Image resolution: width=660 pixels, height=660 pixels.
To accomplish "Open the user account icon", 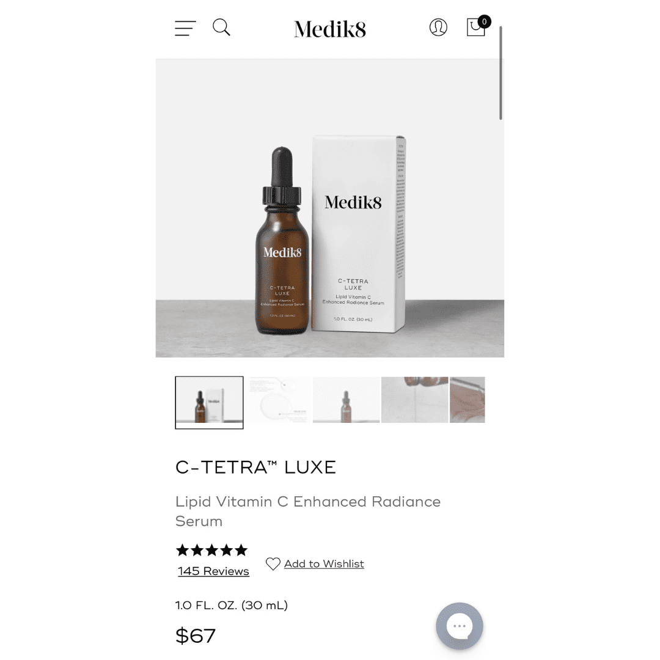I will point(438,28).
